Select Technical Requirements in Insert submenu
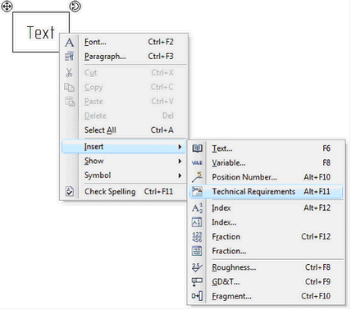Image resolution: width=351 pixels, height=310 pixels. click(266, 191)
